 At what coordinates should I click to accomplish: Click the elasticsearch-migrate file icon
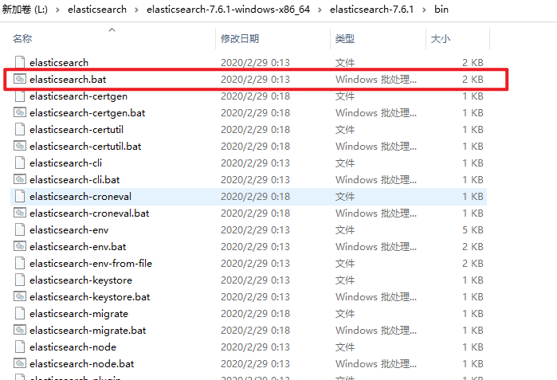(x=20, y=313)
